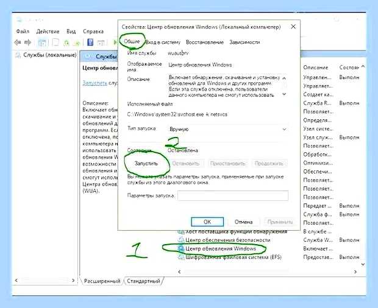Viewport: 378px width, 308px height.
Task: Click left tree pane scroll left arrow
Action: coord(16,281)
